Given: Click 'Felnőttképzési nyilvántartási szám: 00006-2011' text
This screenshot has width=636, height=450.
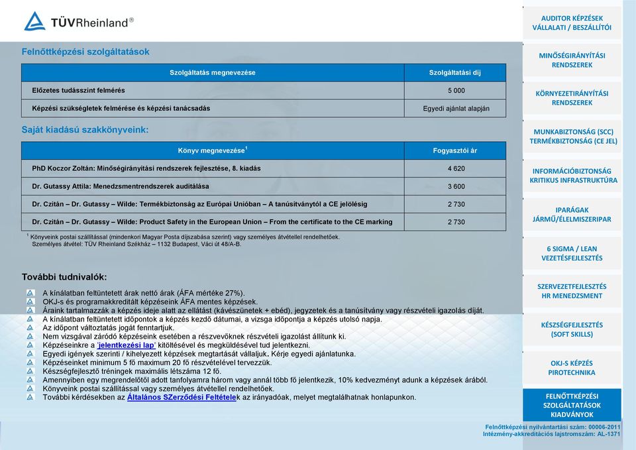Looking at the screenshot, I should coord(553,427).
